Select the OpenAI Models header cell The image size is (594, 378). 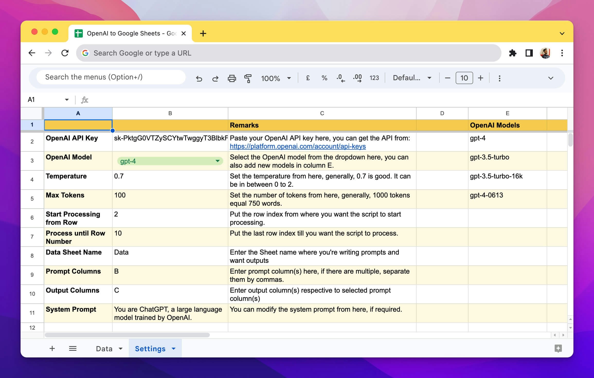pos(507,125)
